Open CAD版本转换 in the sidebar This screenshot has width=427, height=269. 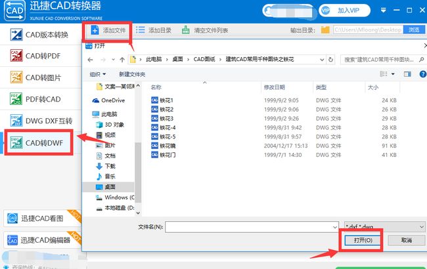click(41, 35)
